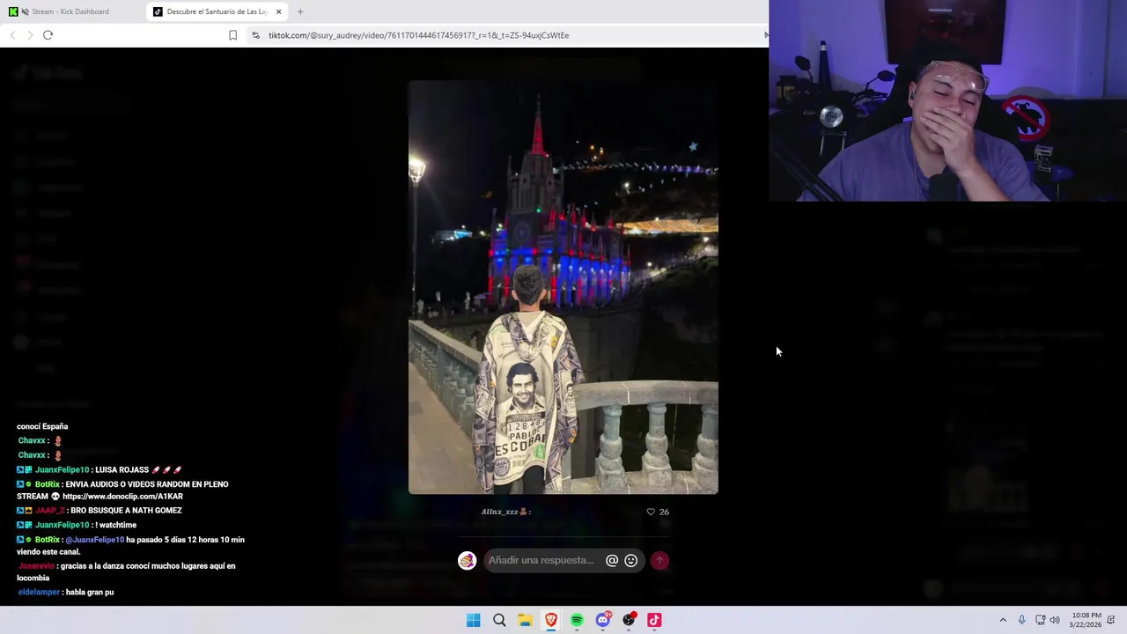This screenshot has height=634, width=1127.
Task: Click the @JuanxFelipe10 mention in BotRix message
Action: pos(94,540)
